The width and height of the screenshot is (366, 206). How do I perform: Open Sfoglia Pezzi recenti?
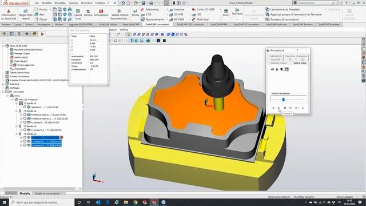(x=26, y=14)
